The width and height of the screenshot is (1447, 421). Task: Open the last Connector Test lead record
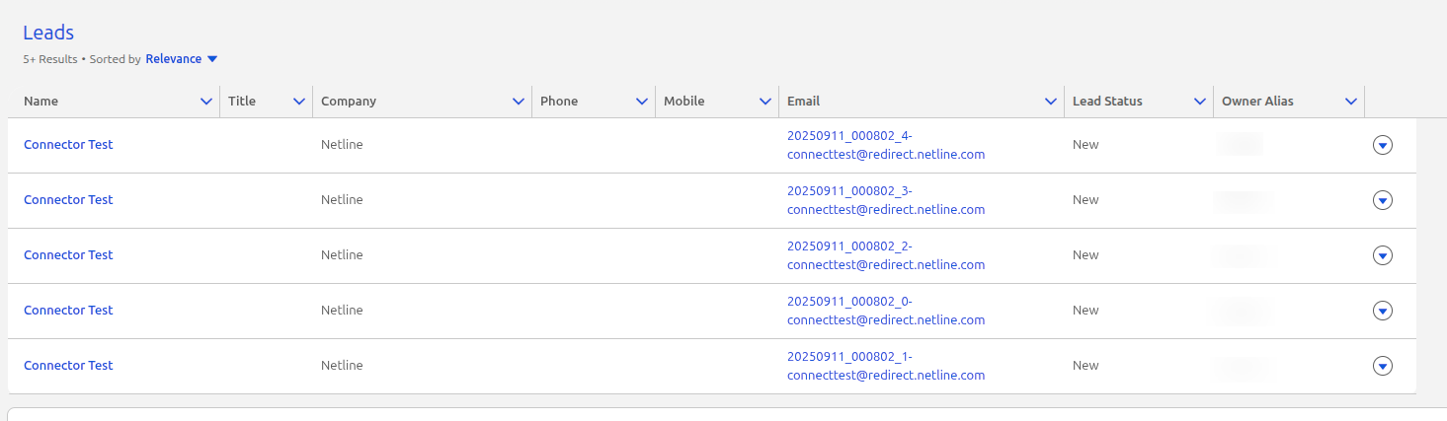(x=68, y=366)
